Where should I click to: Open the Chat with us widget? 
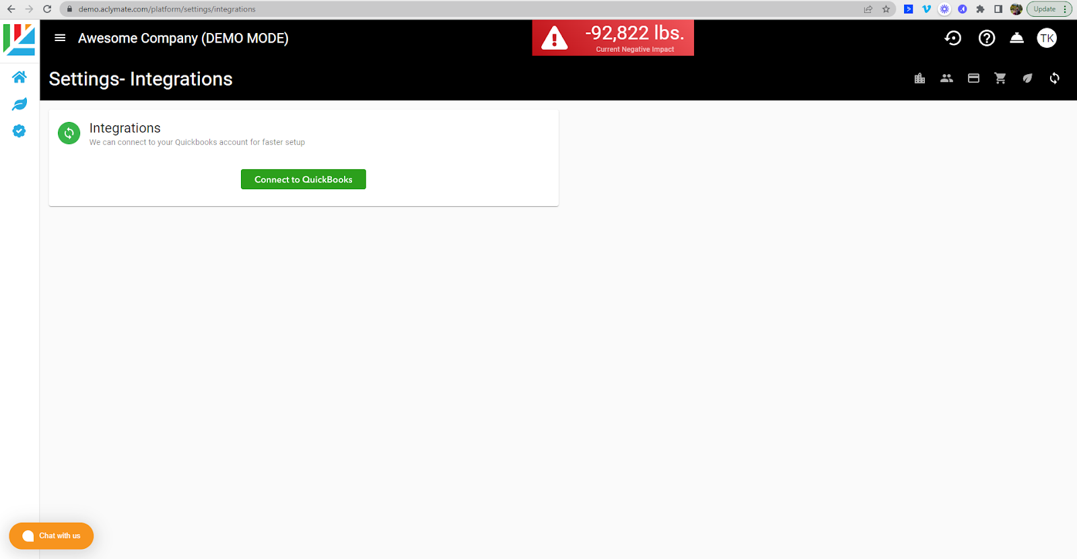pyautogui.click(x=51, y=536)
